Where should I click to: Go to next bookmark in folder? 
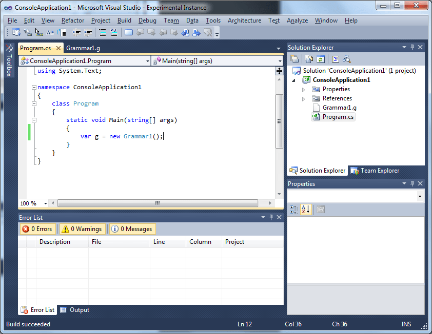[x=174, y=32]
